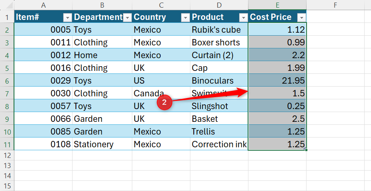Viewport: 371px width, 191px height.
Task: Click the 0.99 cost price cell
Action: pyautogui.click(x=277, y=42)
